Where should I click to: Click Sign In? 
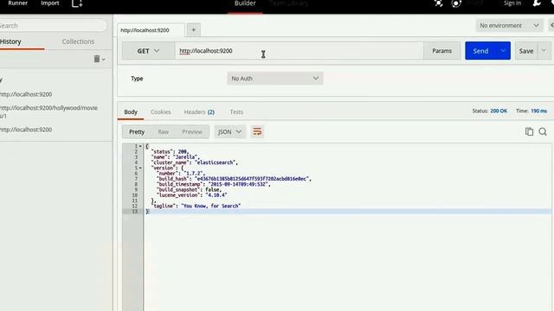coord(512,3)
